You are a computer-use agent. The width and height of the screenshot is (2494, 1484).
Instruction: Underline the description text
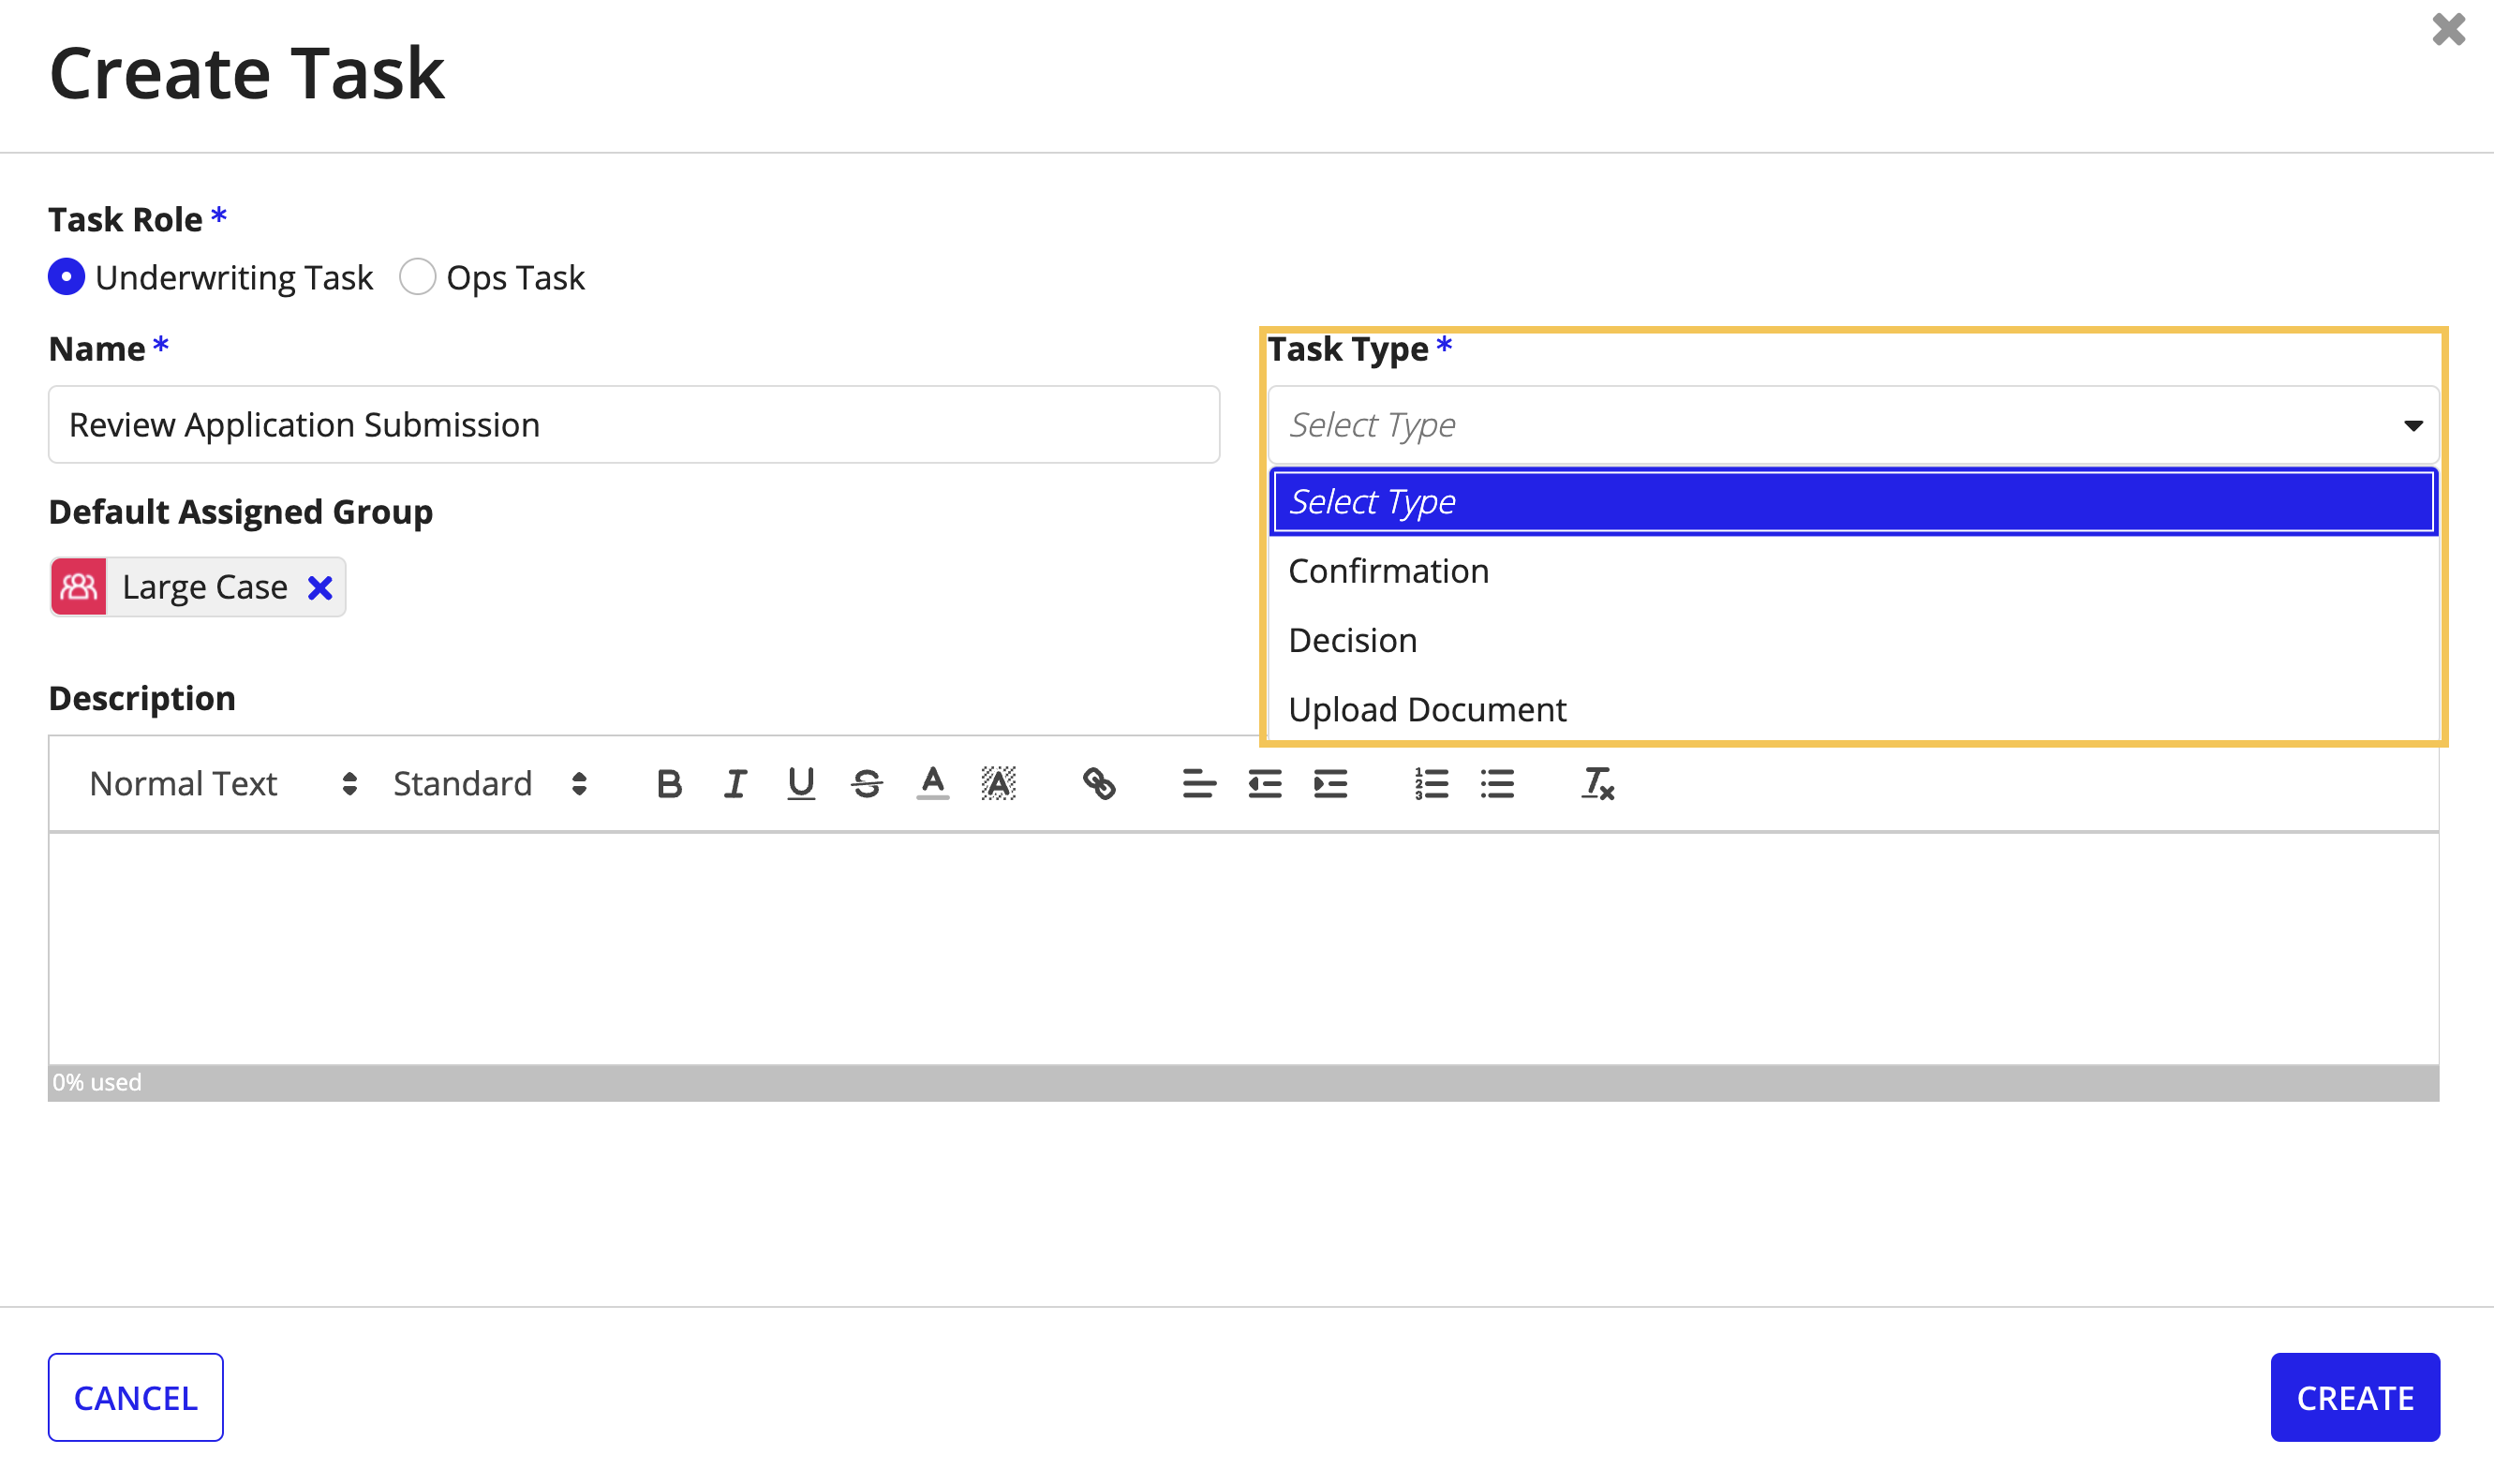pyautogui.click(x=801, y=784)
